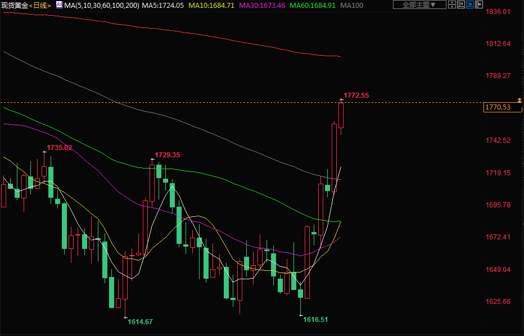Click the MA indicator icon beside the title
This screenshot has height=336, width=524.
59,4
